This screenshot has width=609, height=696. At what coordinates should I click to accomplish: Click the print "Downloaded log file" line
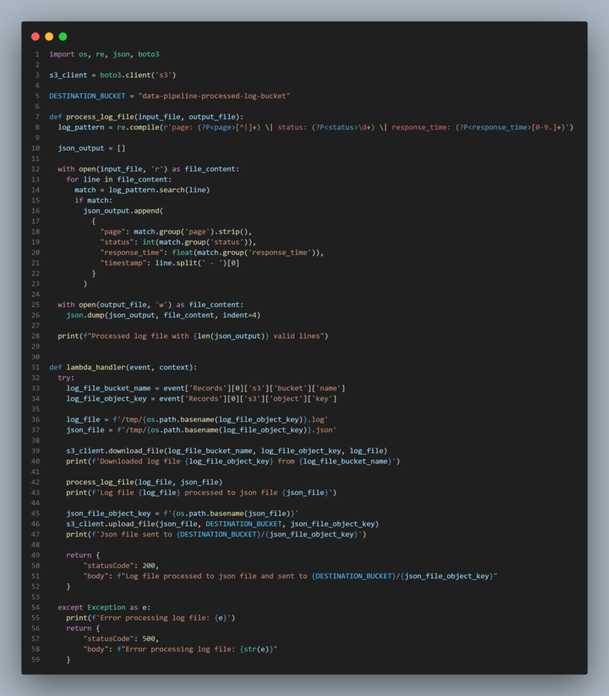[x=233, y=462]
